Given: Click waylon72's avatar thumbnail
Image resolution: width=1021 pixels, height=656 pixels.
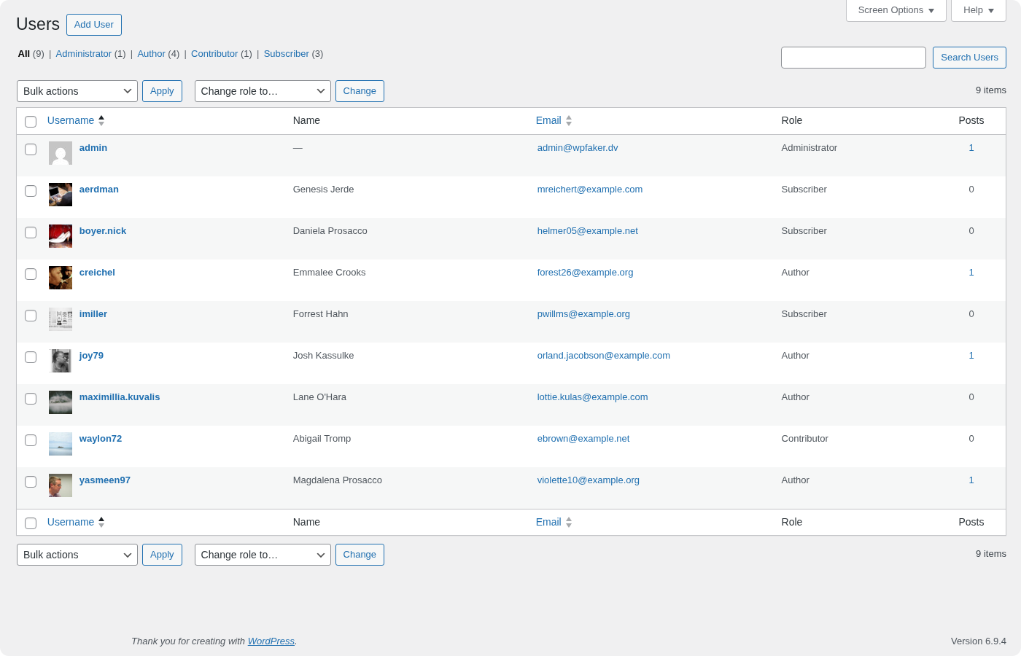Looking at the screenshot, I should click(x=60, y=444).
